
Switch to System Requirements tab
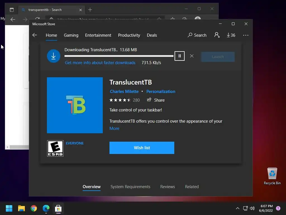click(130, 187)
